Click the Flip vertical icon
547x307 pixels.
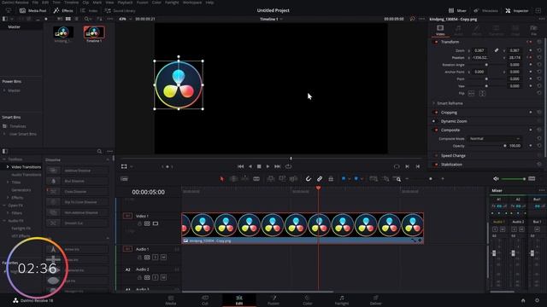coord(482,93)
